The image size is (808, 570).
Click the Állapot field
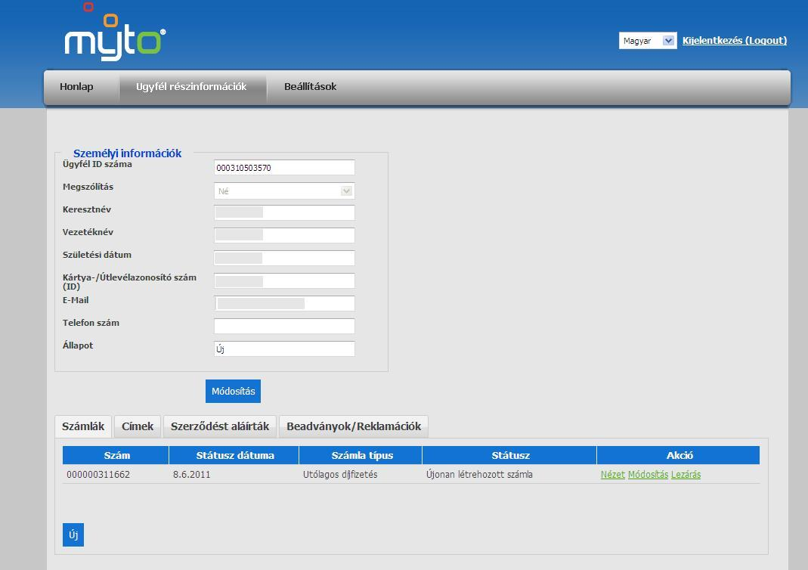click(x=284, y=349)
